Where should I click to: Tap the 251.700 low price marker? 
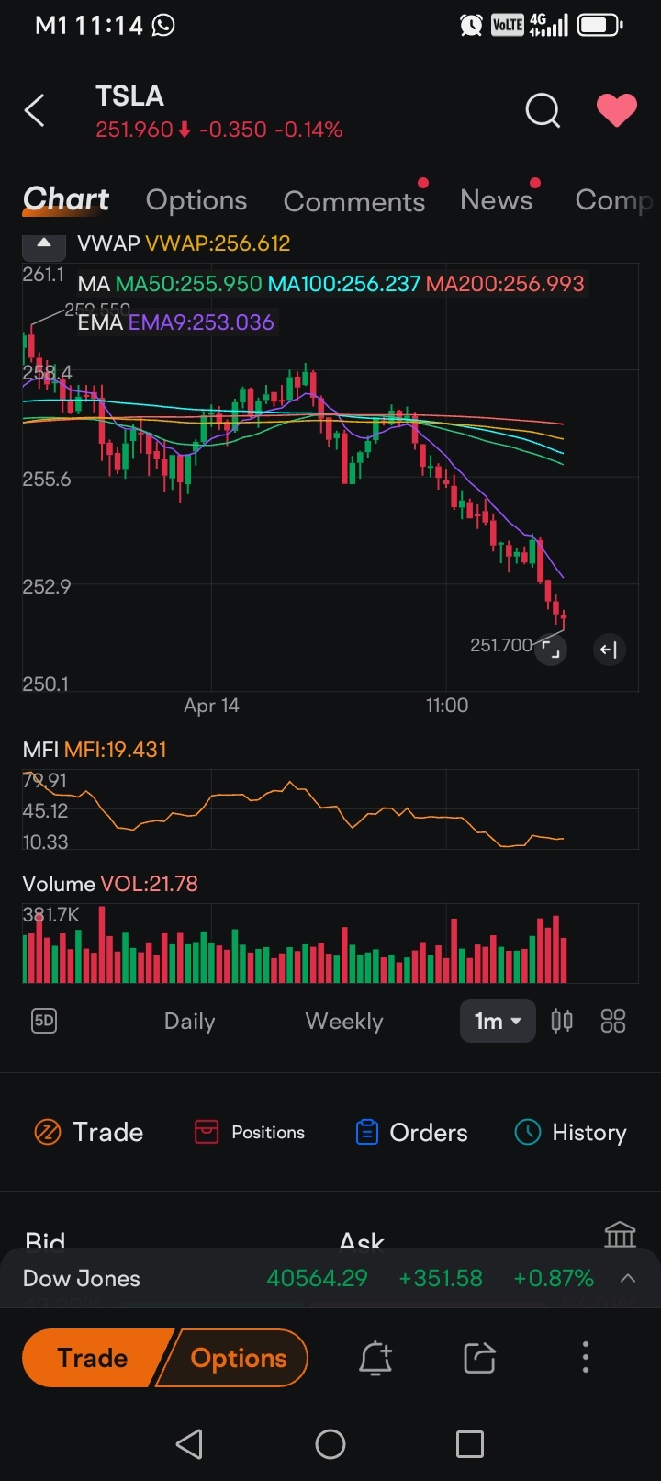[501, 645]
